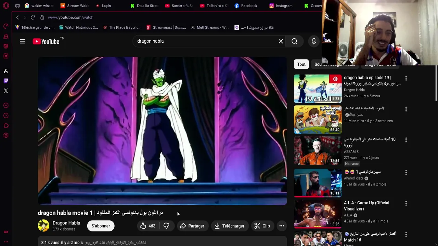Switch to the Instagram tab
Screen dimensions: 438x246
click(281, 6)
